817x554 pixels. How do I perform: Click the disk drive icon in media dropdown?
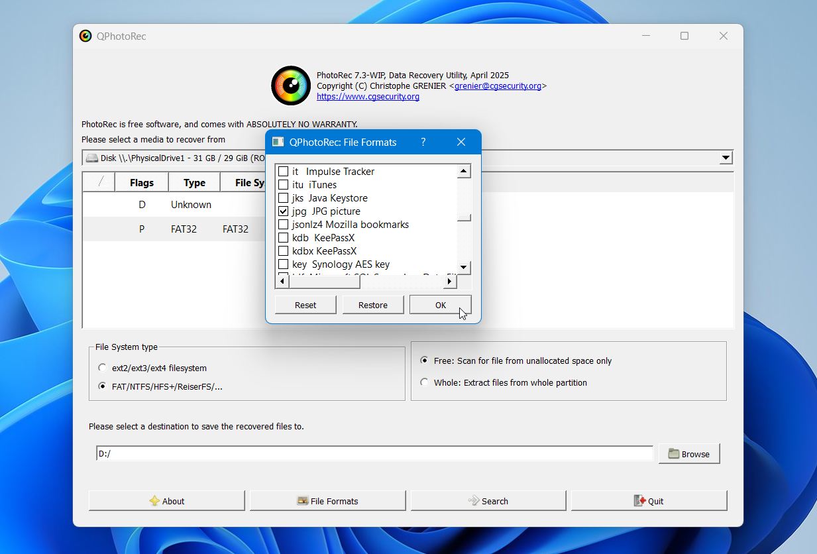click(x=91, y=158)
